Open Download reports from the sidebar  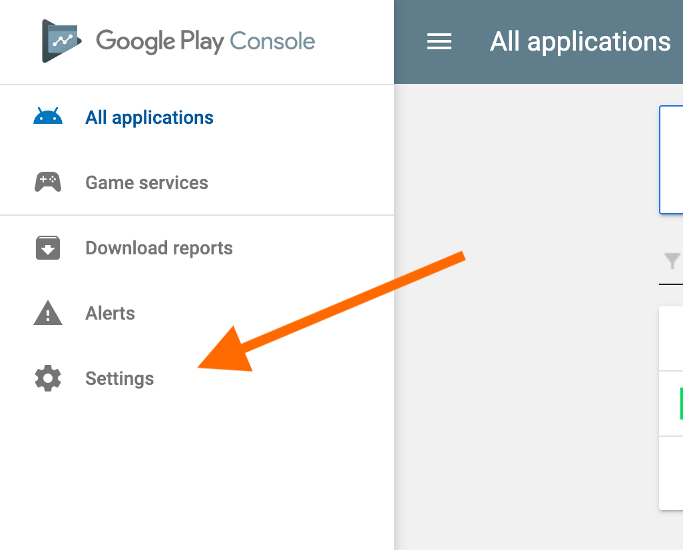(159, 248)
